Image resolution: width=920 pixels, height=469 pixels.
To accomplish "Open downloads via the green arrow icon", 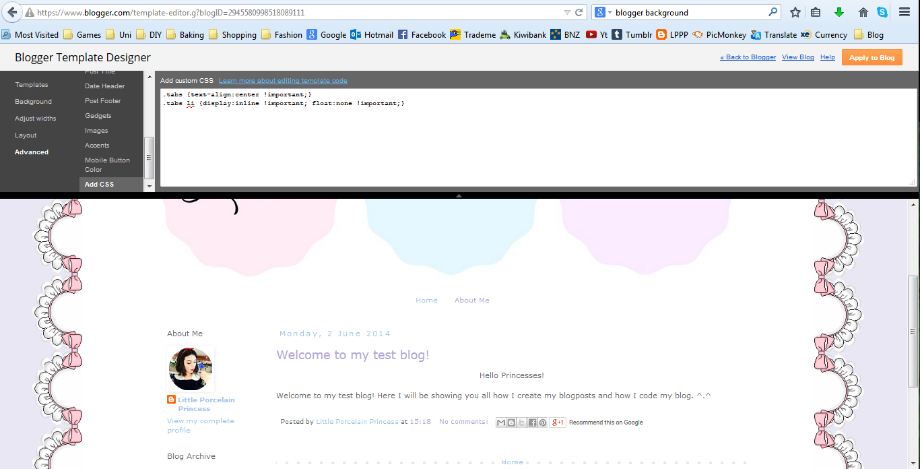I will point(839,12).
